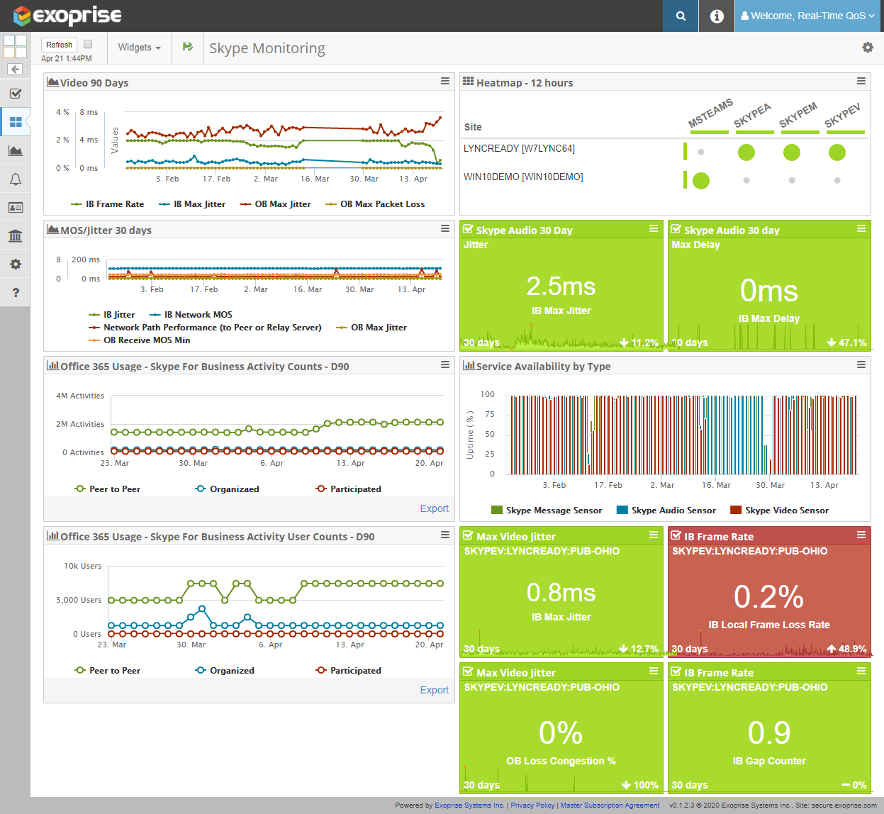Open ID card icon in sidebar
The height and width of the screenshot is (814, 884).
click(x=15, y=207)
